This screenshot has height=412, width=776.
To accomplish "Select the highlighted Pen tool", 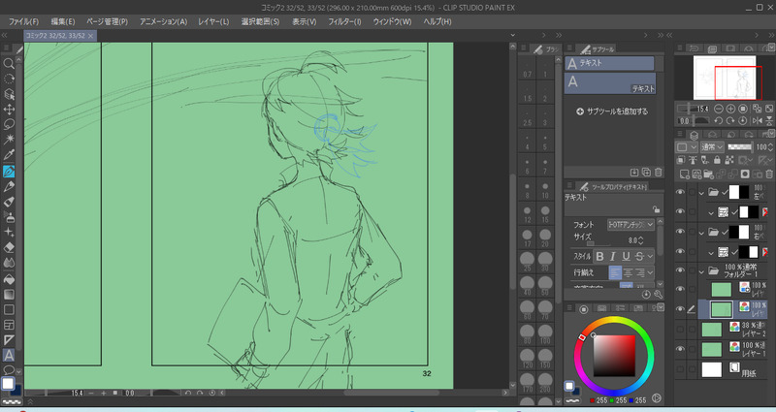I will tap(9, 172).
